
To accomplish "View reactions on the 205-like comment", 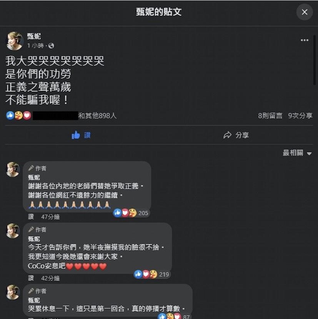I will 131,213.
